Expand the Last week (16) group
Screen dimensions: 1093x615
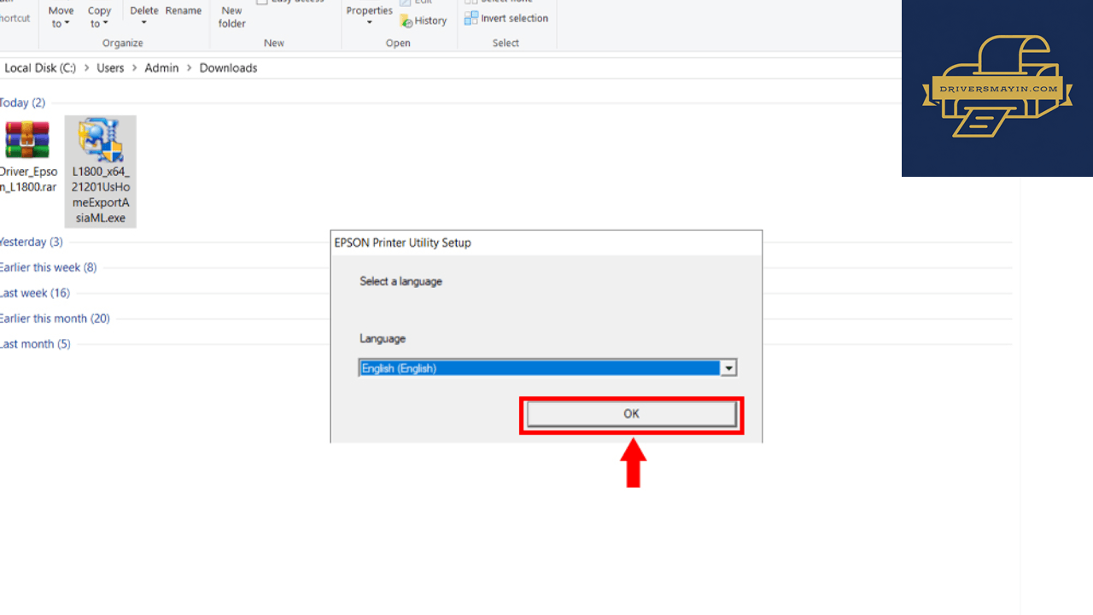[35, 293]
